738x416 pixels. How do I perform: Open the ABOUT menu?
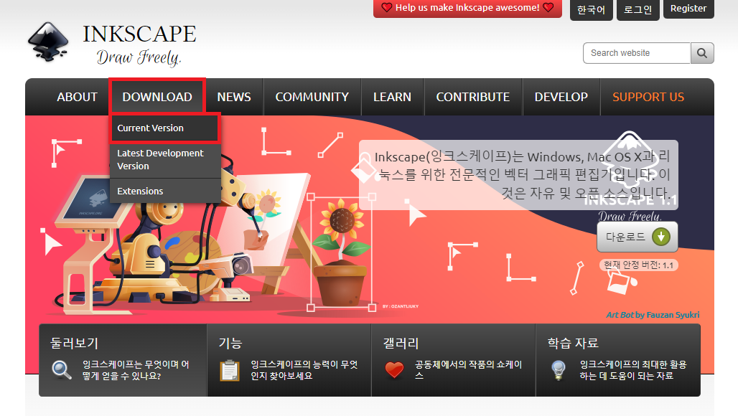coord(77,97)
